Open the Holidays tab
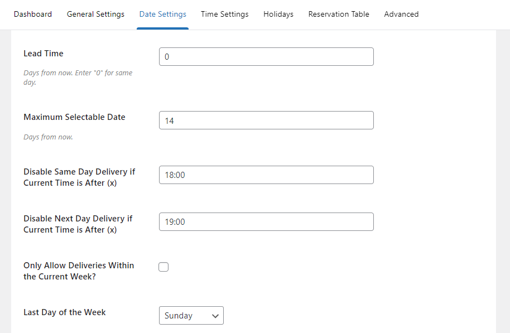The image size is (510, 333). (x=278, y=14)
